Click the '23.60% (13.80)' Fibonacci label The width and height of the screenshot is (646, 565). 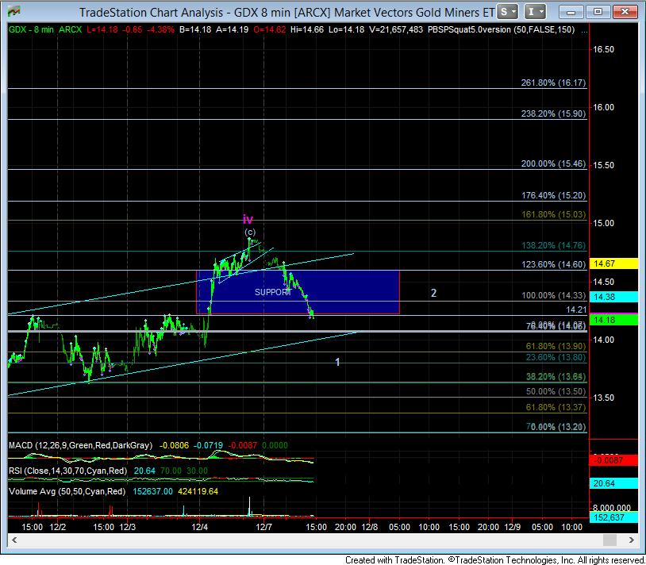(556, 357)
